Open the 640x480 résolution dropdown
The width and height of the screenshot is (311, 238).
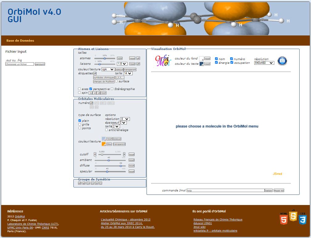point(264,63)
